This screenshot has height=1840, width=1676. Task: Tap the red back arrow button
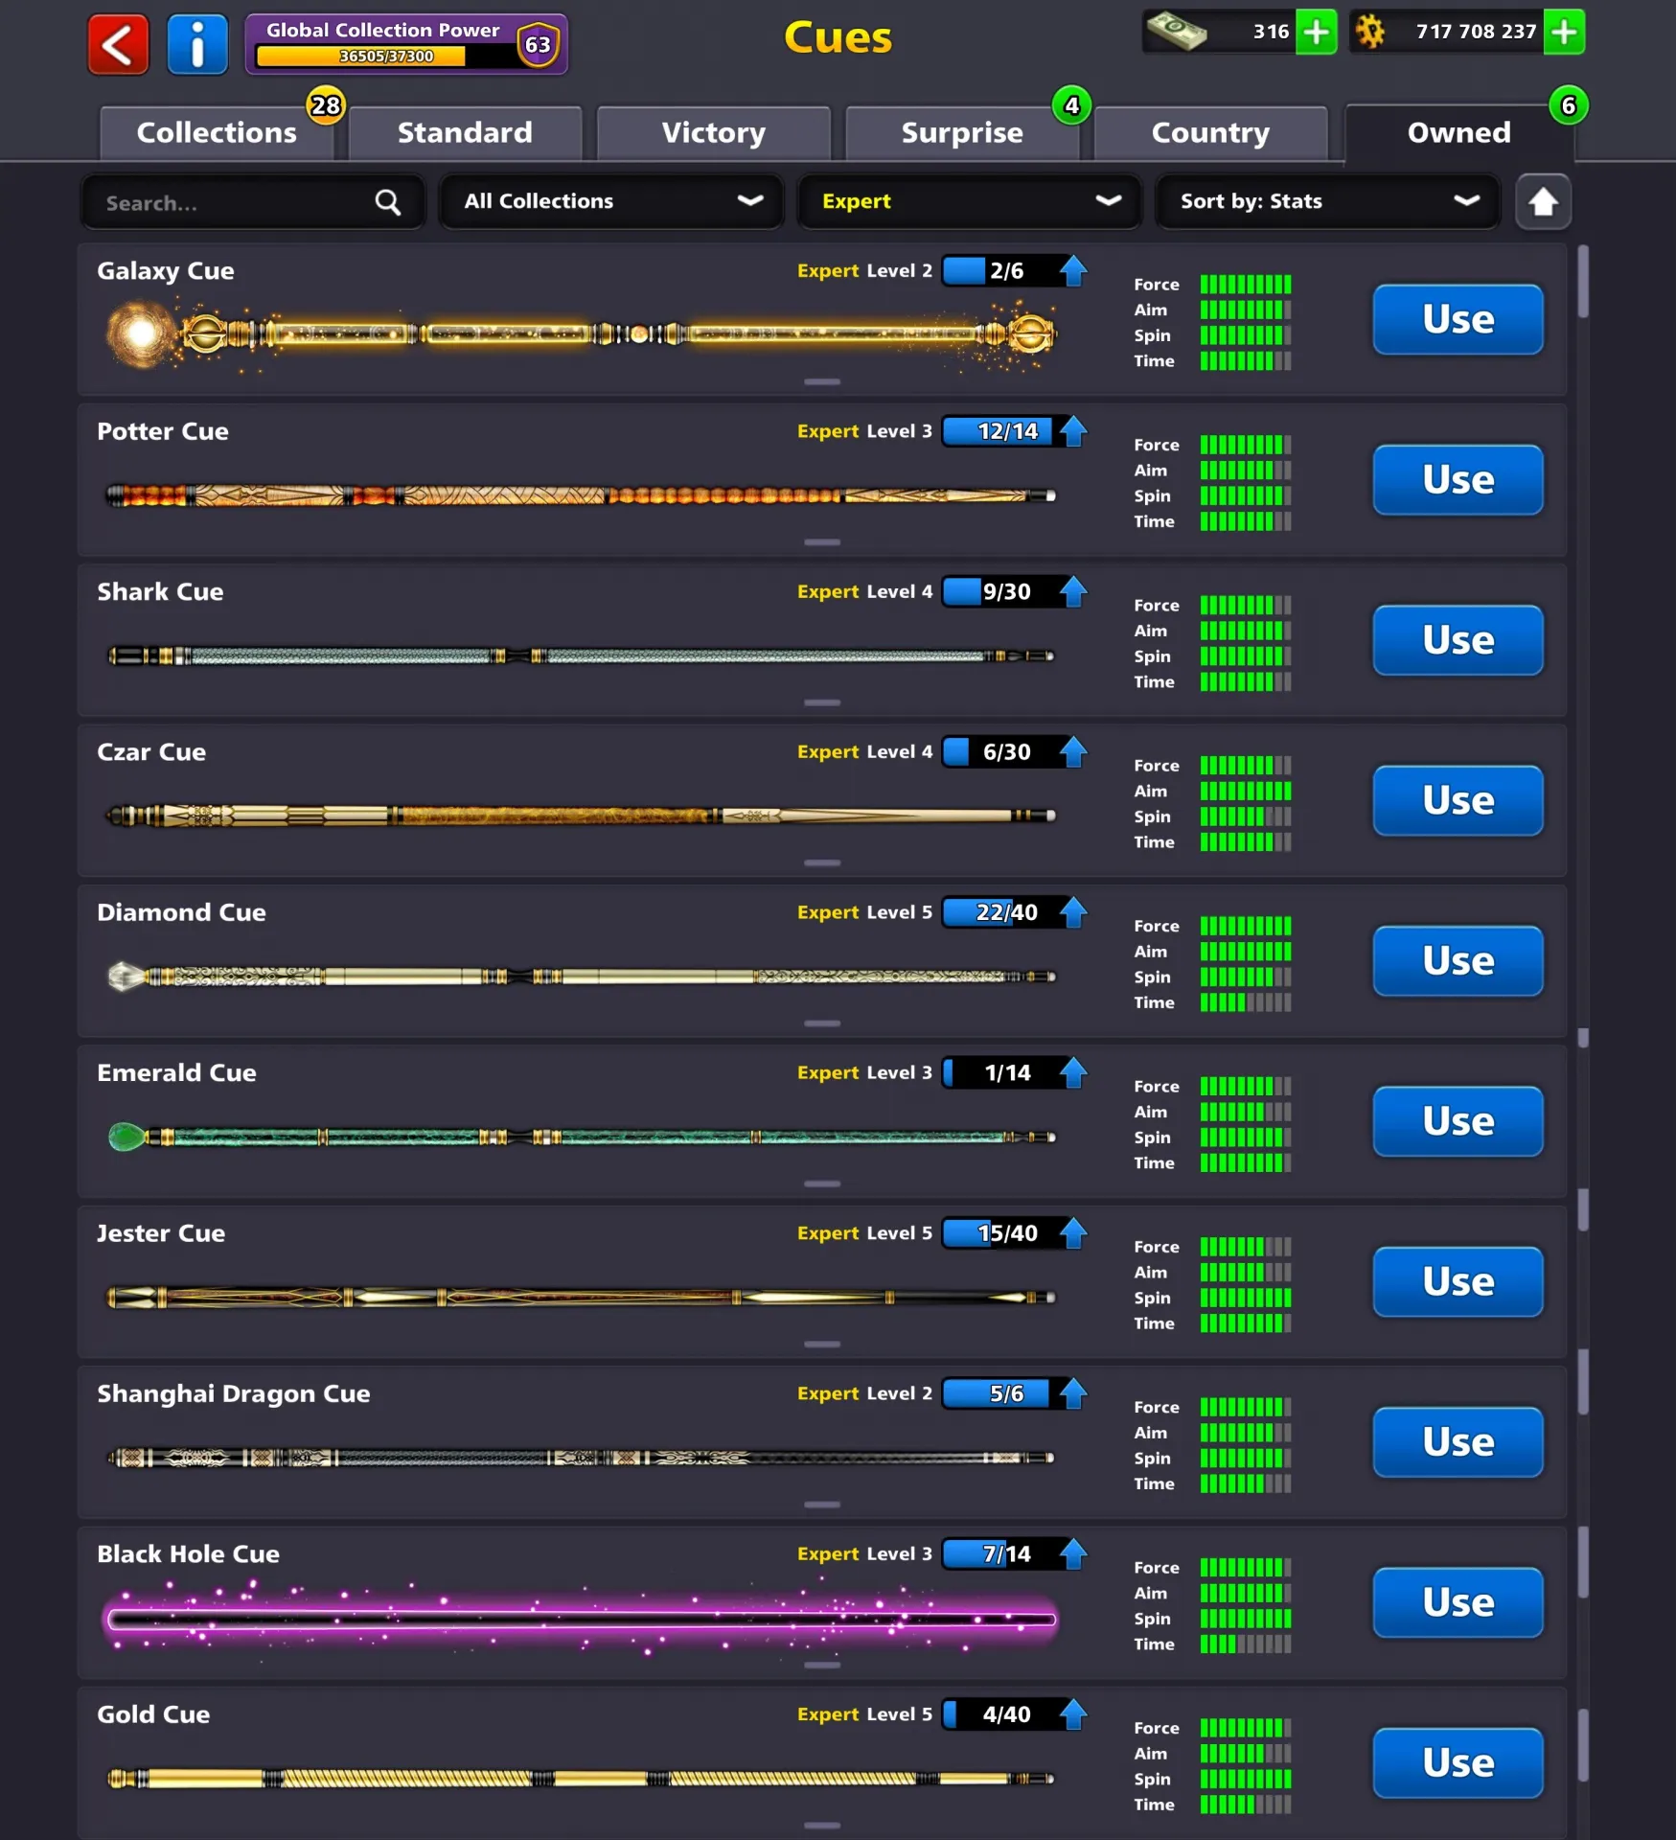[x=118, y=44]
